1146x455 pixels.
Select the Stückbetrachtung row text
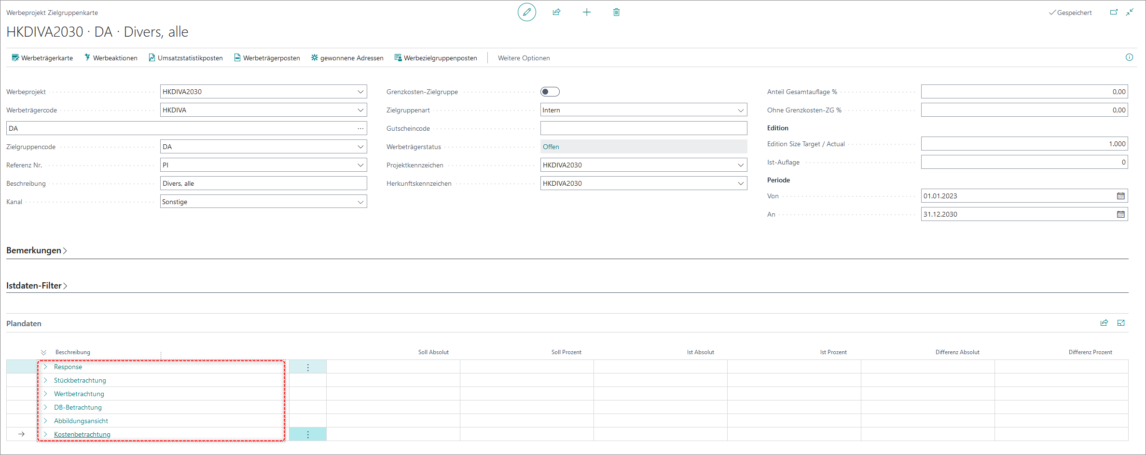point(80,380)
